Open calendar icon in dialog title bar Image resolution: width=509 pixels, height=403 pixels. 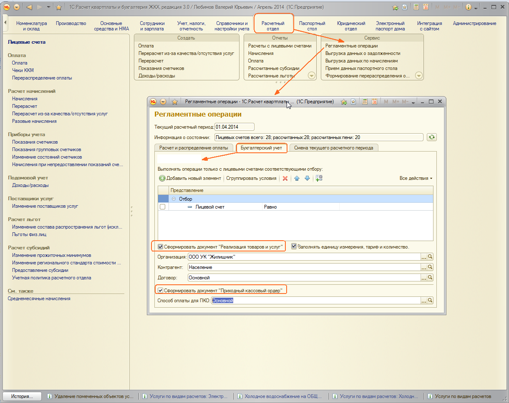[375, 102]
